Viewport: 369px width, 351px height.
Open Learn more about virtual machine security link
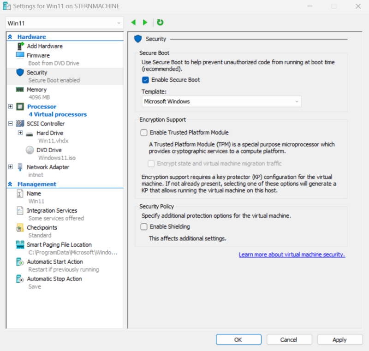(x=292, y=255)
